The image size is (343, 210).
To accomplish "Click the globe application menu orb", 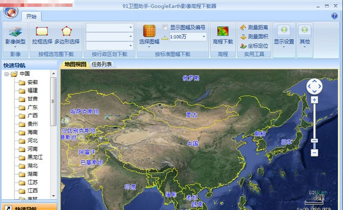I will (10, 12).
